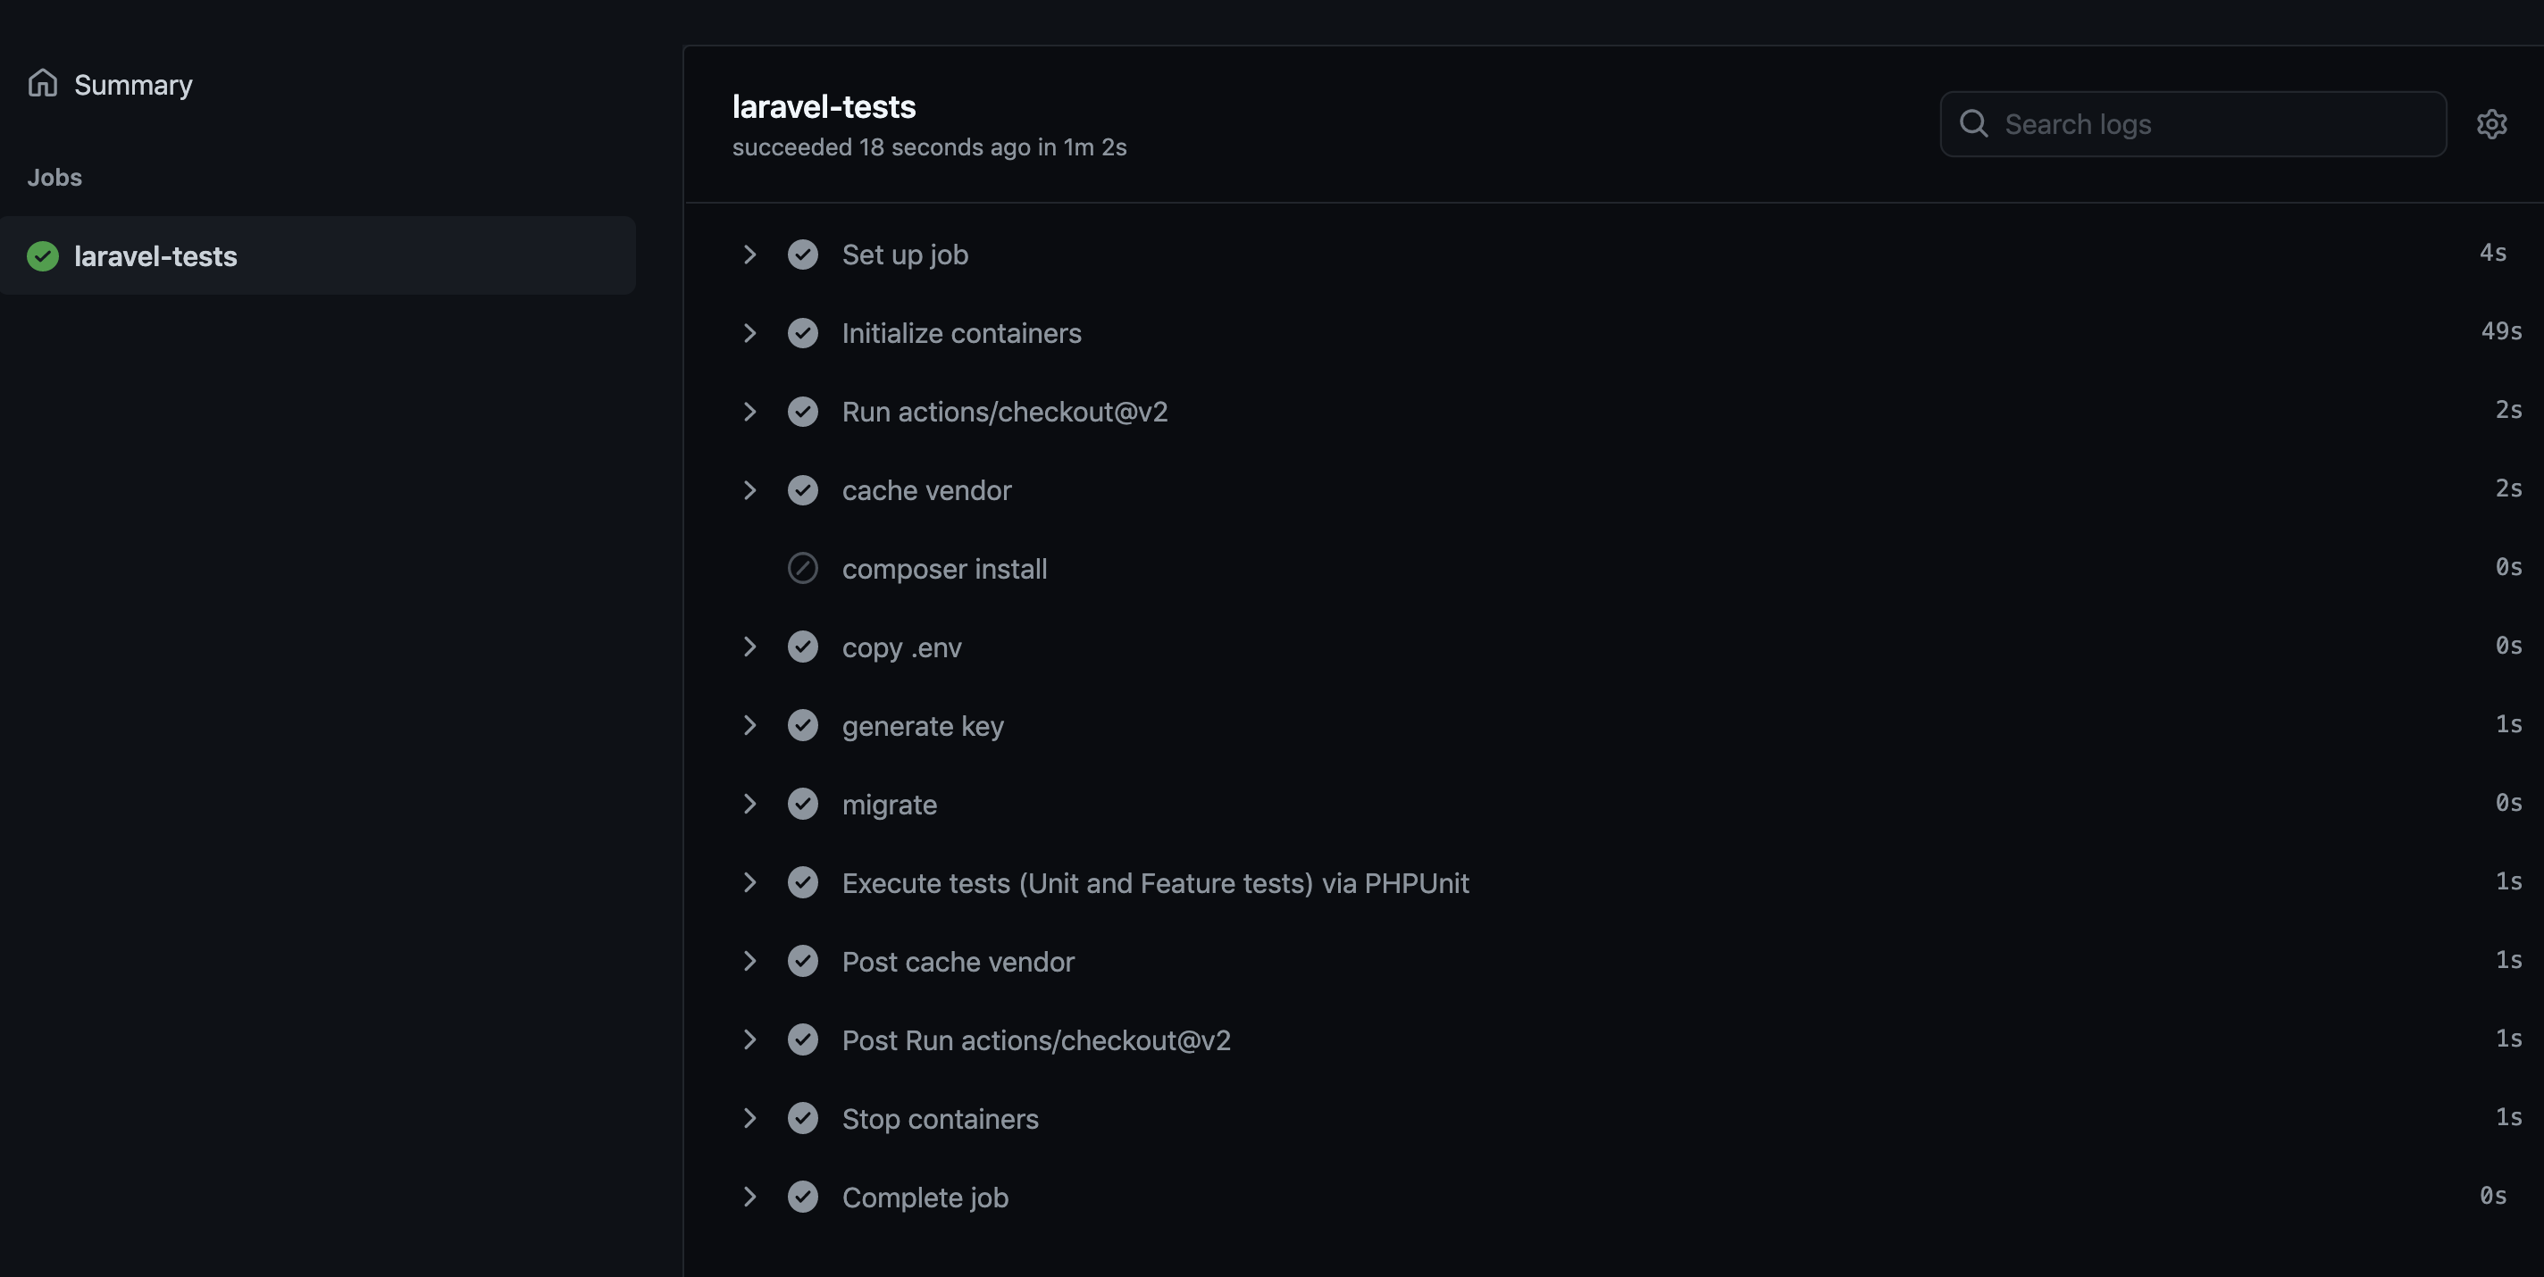Click the Post cache vendor step label
Image resolution: width=2544 pixels, height=1277 pixels.
957,962
